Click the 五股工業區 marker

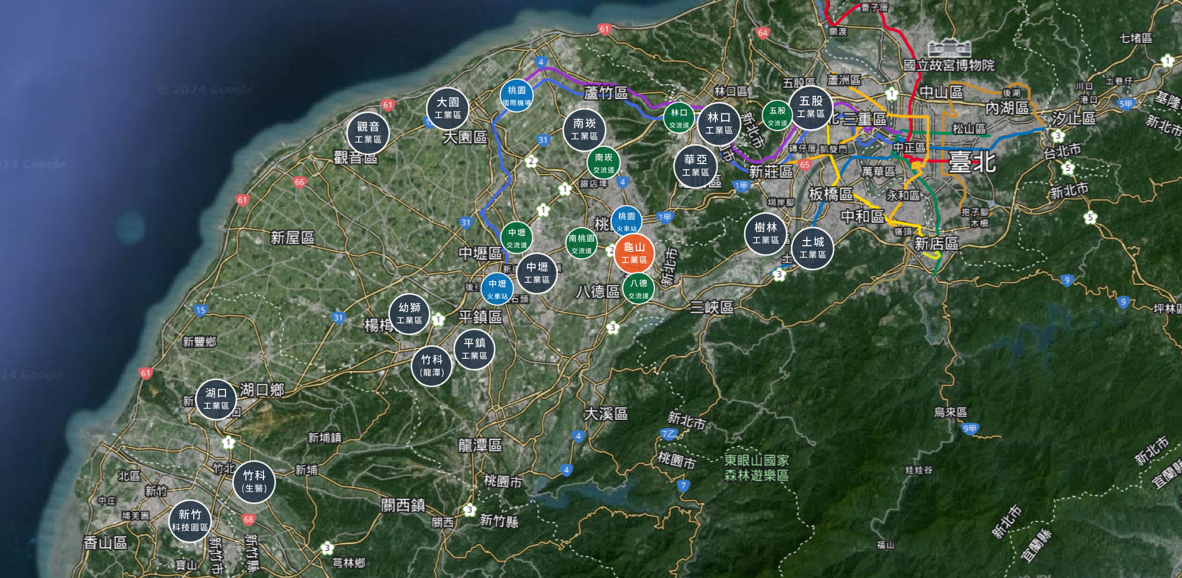tap(811, 107)
